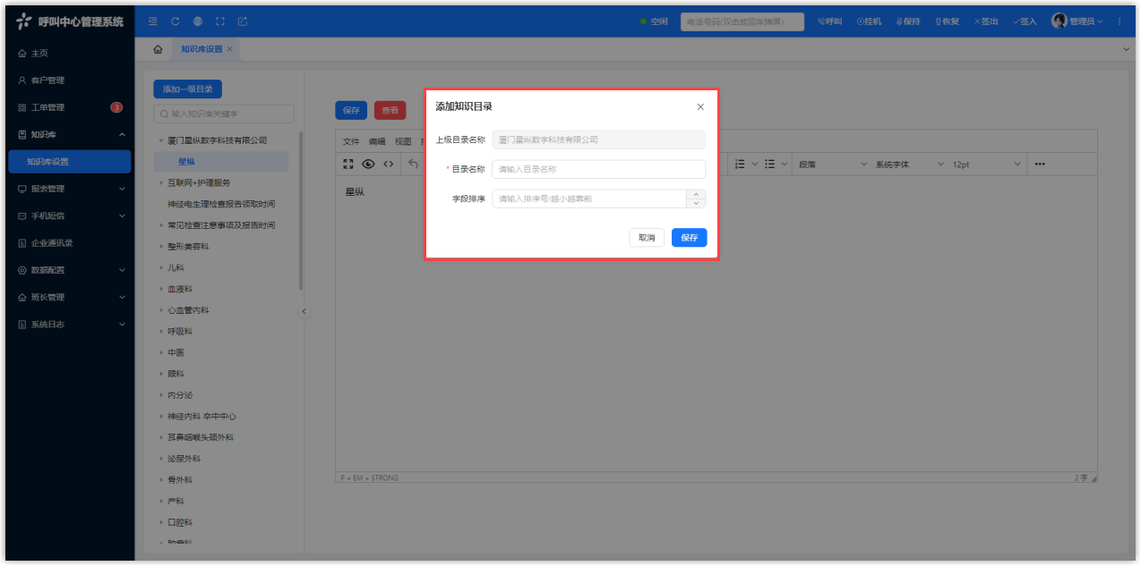The width and height of the screenshot is (1141, 566).
Task: Click the editor fullscreen icon
Action: [x=348, y=164]
